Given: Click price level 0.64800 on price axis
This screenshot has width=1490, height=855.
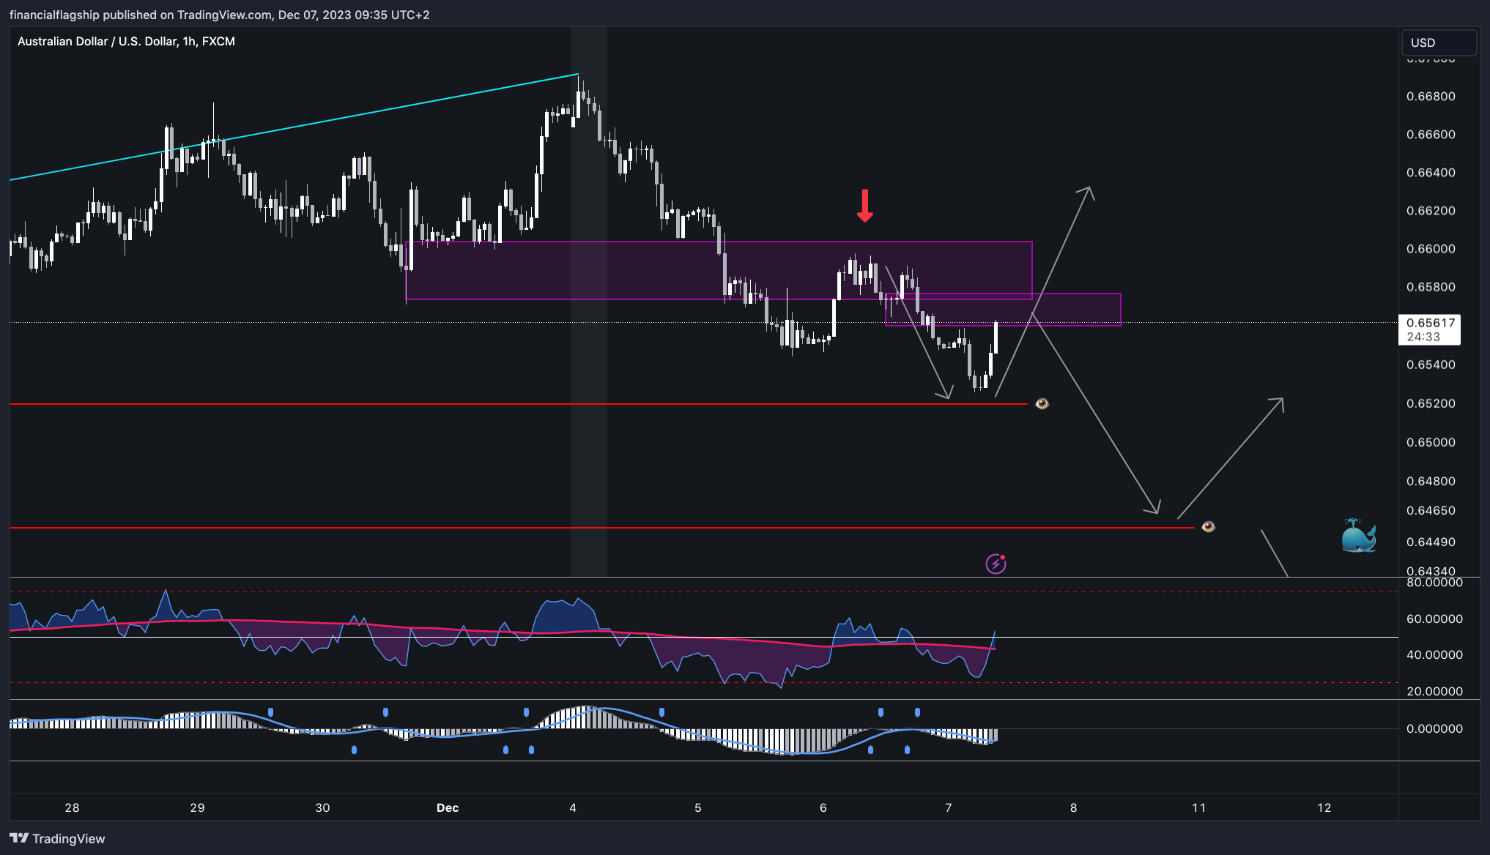Looking at the screenshot, I should coord(1431,481).
